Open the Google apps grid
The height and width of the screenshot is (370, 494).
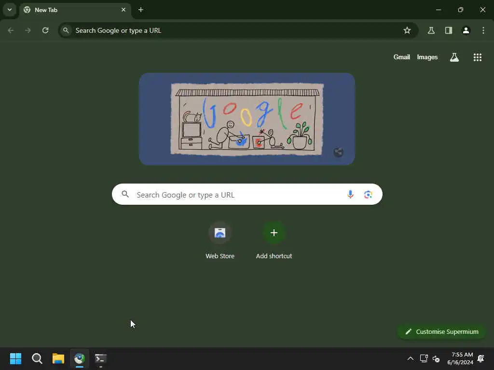477,57
